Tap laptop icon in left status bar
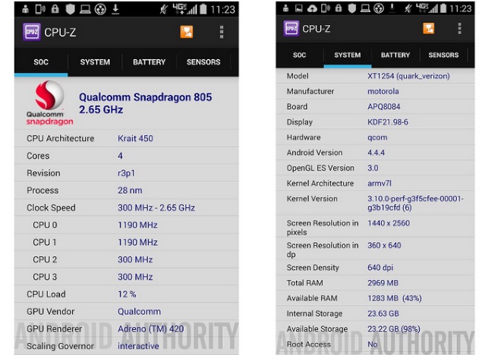The height and width of the screenshot is (355, 482). 85,10
